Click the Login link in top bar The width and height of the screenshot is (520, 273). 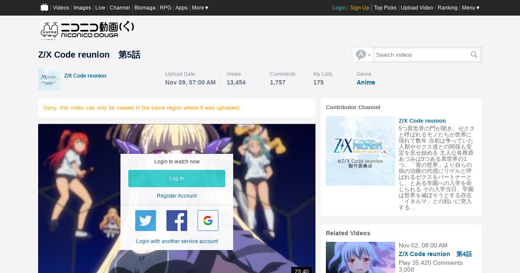[x=339, y=8]
